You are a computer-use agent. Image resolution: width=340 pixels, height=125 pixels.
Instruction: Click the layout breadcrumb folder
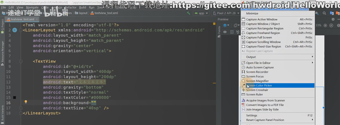[81, 13]
